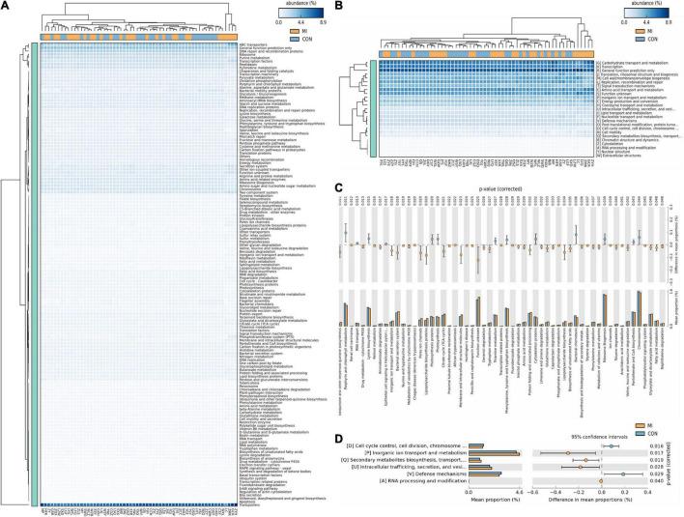Viewport: 684px width, 517px height.
Task: Click the 'p-value (corrected)' title above panel C
Action: [x=500, y=188]
